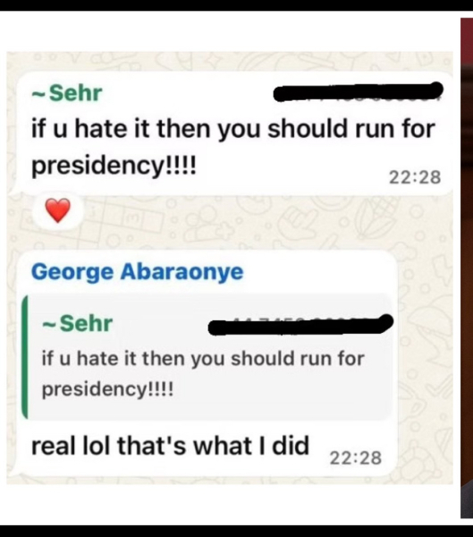This screenshot has height=537, width=473.
Task: Click the 22:28 timestamp on George's reply
Action: [x=356, y=458]
